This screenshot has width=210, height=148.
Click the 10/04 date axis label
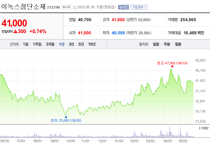[x=70, y=141]
